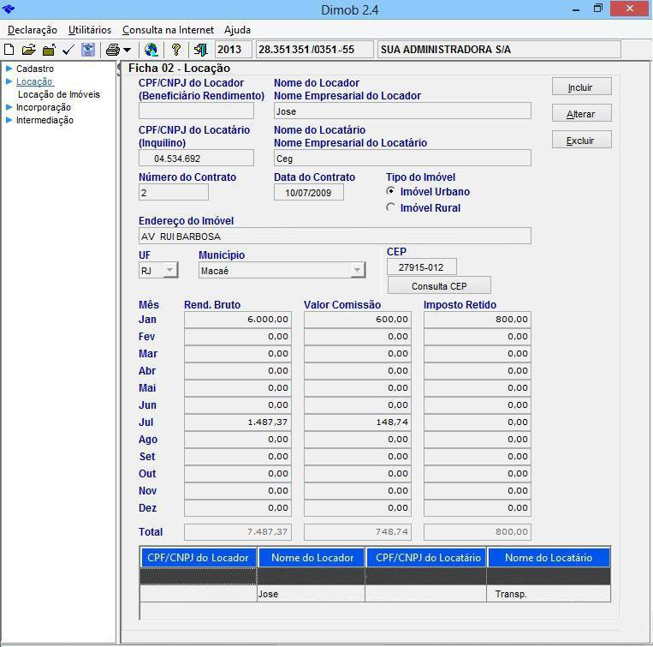Select the Imóvel Rural radio button
Screen dimensions: 653x647
tap(391, 207)
